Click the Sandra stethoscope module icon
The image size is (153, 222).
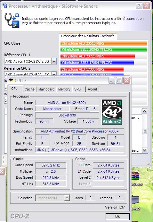[x=12, y=20]
